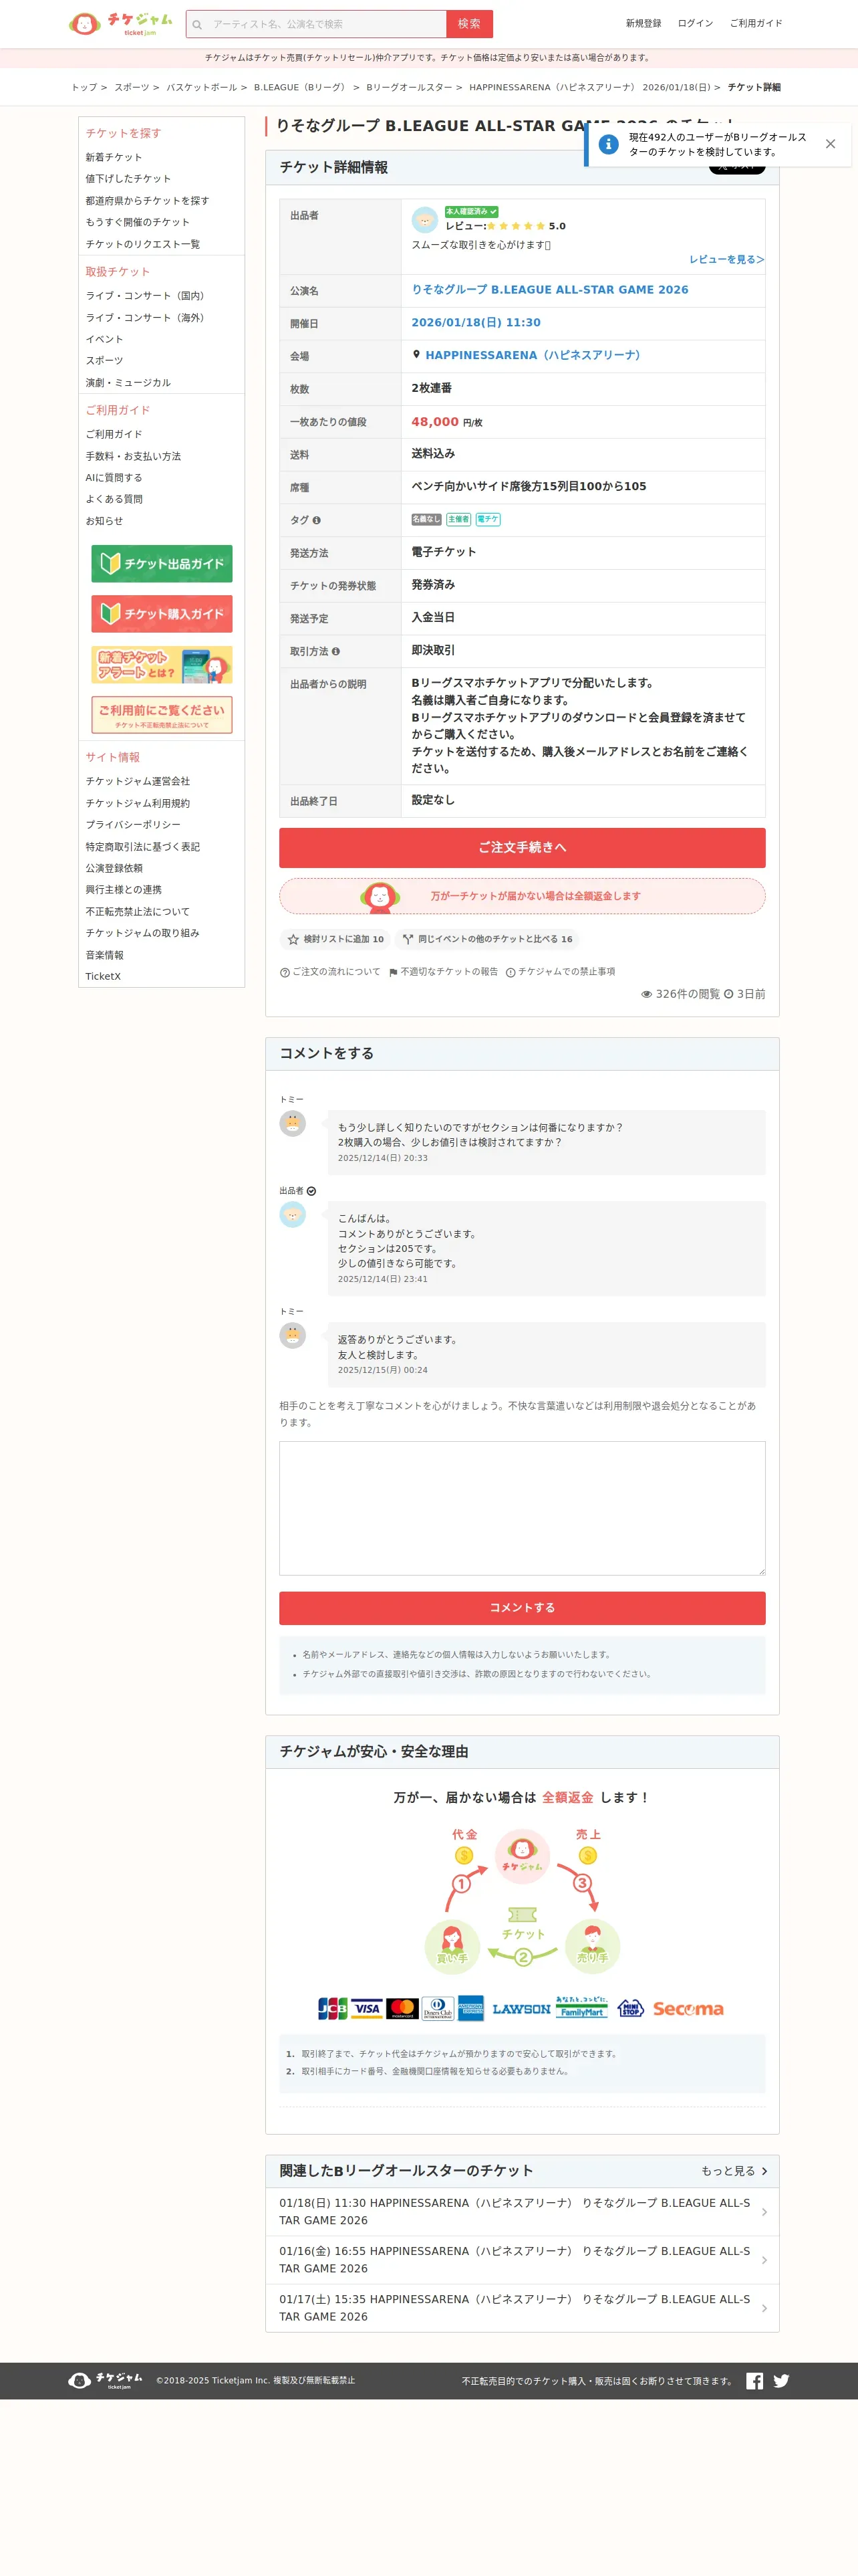Click the 本人確認済み badge
The height and width of the screenshot is (2576, 858).
point(472,211)
